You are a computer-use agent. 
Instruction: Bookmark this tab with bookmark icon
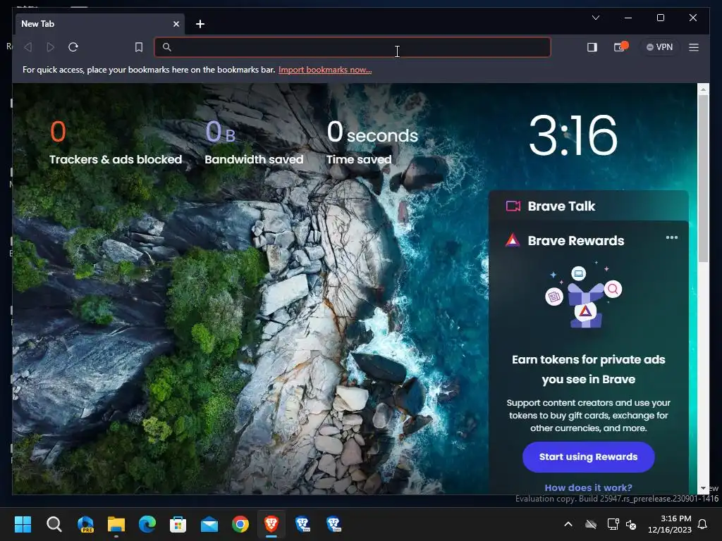[139, 47]
